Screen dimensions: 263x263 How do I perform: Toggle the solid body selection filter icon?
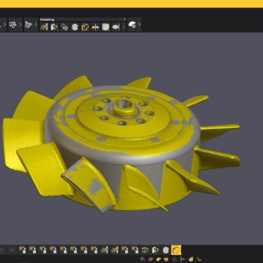[x=191, y=259]
